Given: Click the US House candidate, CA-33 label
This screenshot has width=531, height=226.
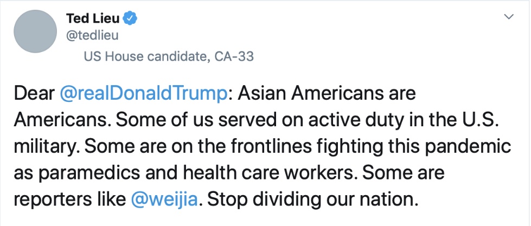Looking at the screenshot, I should pyautogui.click(x=169, y=56).
